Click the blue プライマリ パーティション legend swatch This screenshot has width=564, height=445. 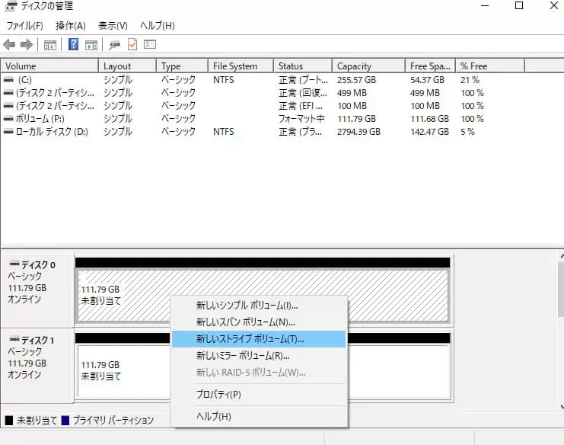65,420
